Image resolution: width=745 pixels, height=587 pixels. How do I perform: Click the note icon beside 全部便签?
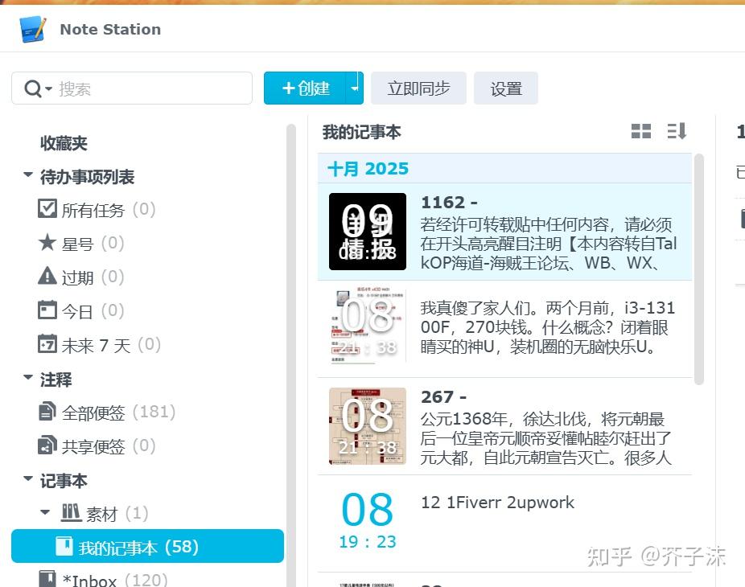coord(48,412)
